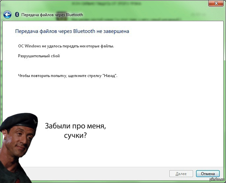Click the disabled Далее button
Screen dimensions: 226x183
(181, 174)
